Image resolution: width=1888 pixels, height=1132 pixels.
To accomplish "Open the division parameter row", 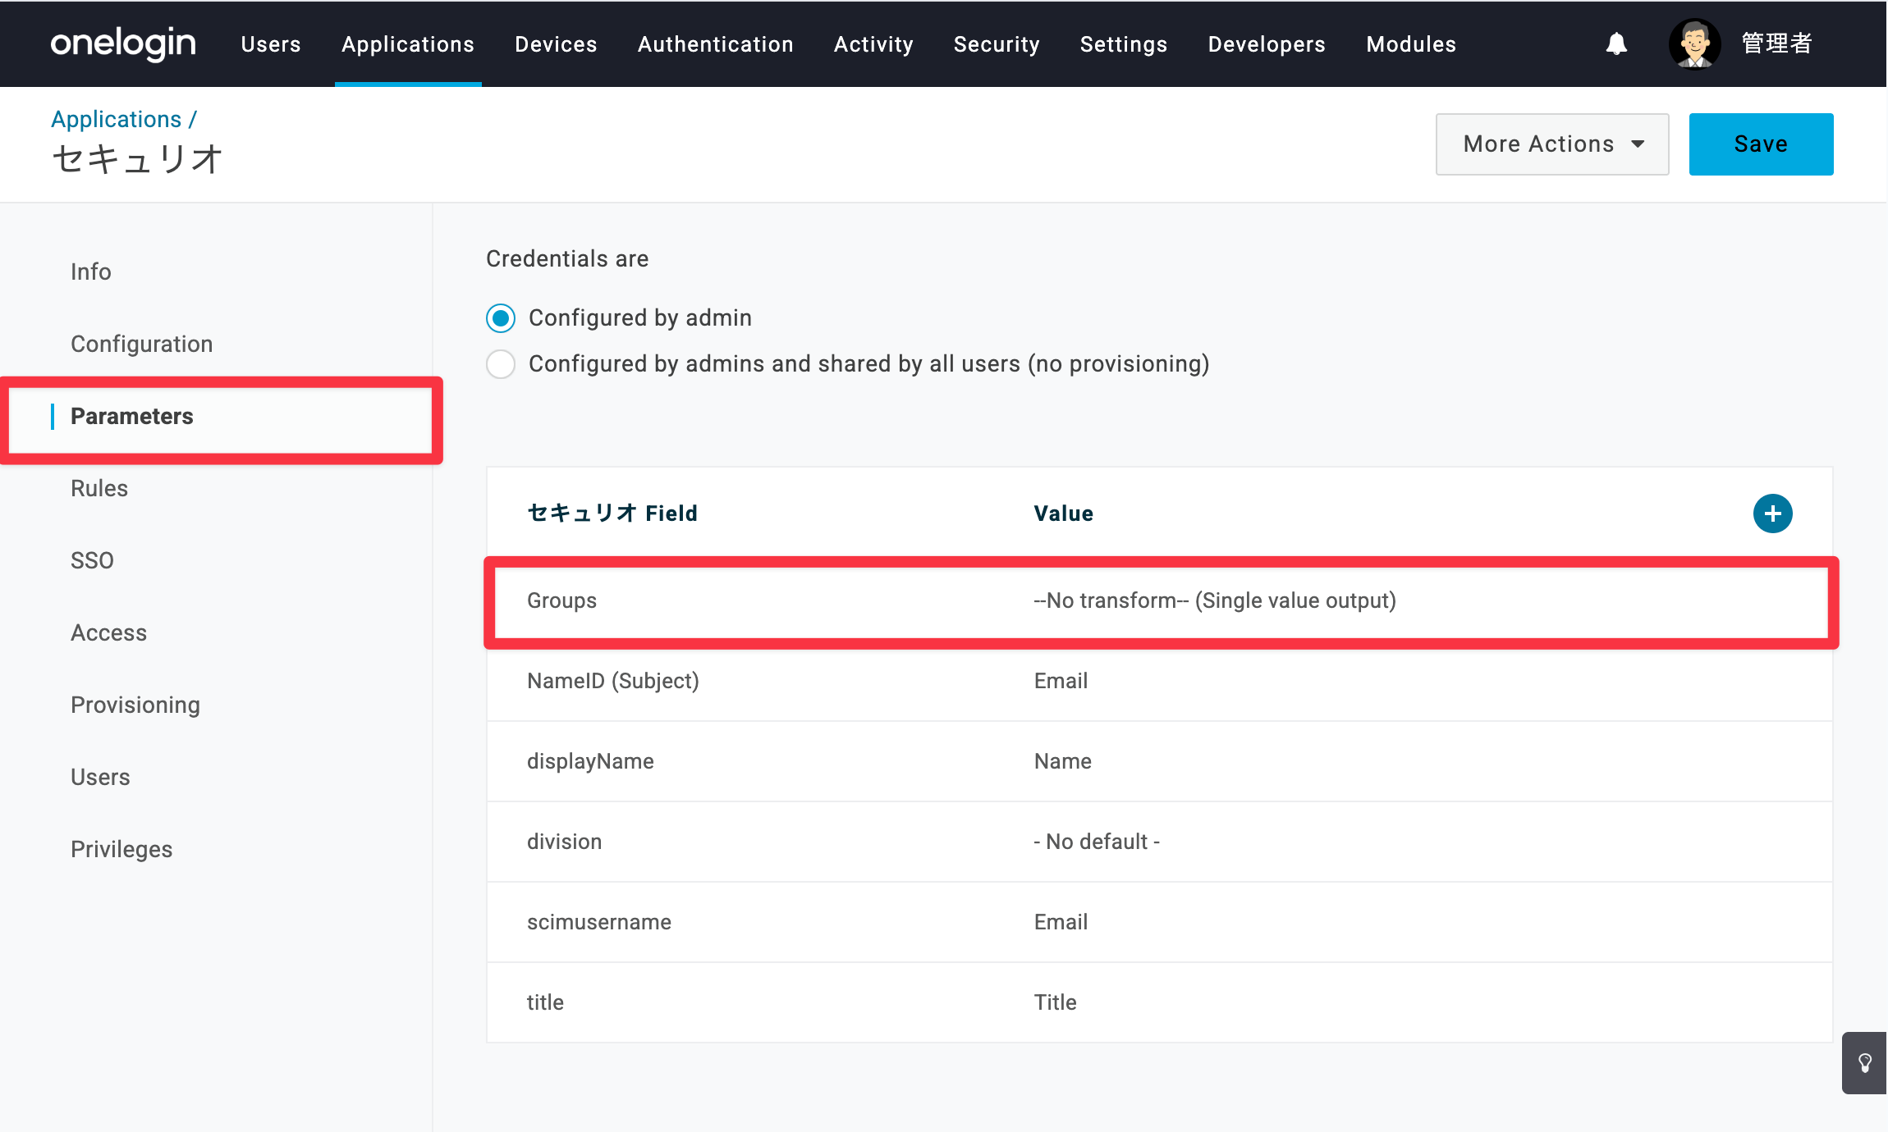I will click(1159, 842).
